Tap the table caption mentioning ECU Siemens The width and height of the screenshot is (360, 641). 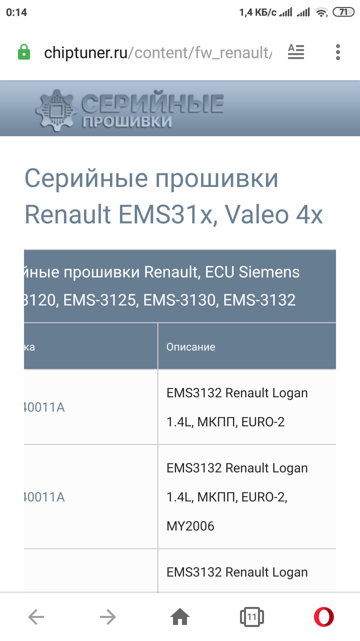pos(180,286)
